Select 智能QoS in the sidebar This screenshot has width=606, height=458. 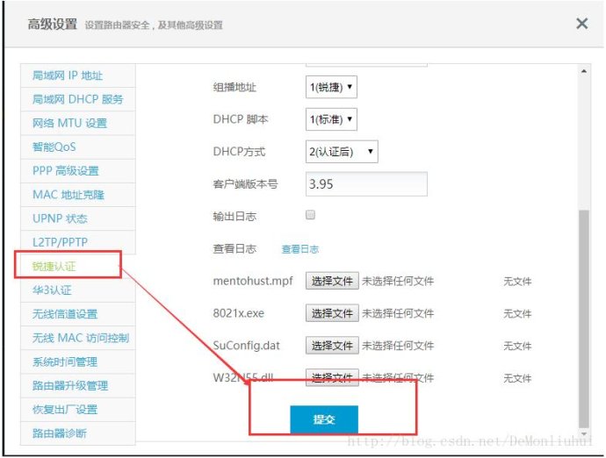pos(54,147)
